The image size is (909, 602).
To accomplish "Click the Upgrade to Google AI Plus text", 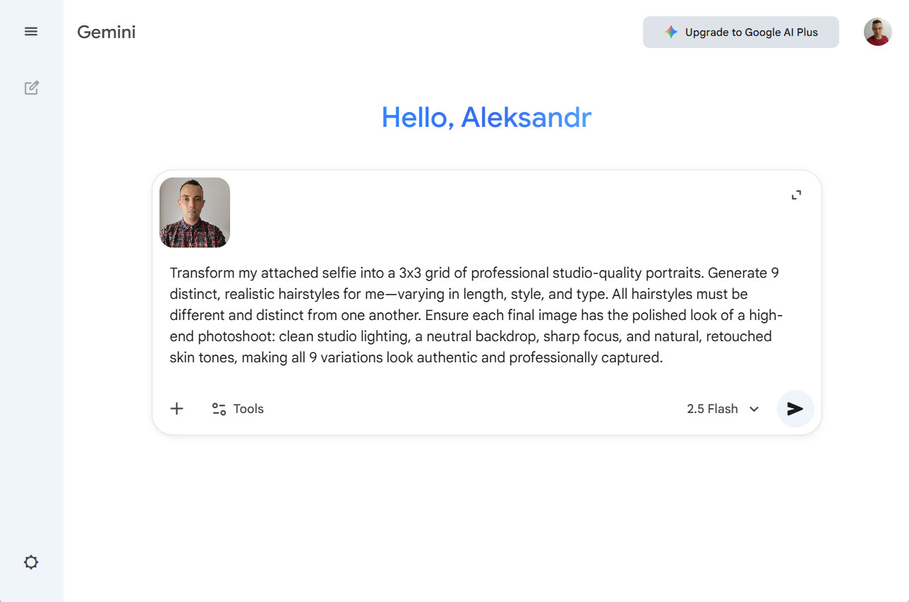I will click(x=751, y=32).
